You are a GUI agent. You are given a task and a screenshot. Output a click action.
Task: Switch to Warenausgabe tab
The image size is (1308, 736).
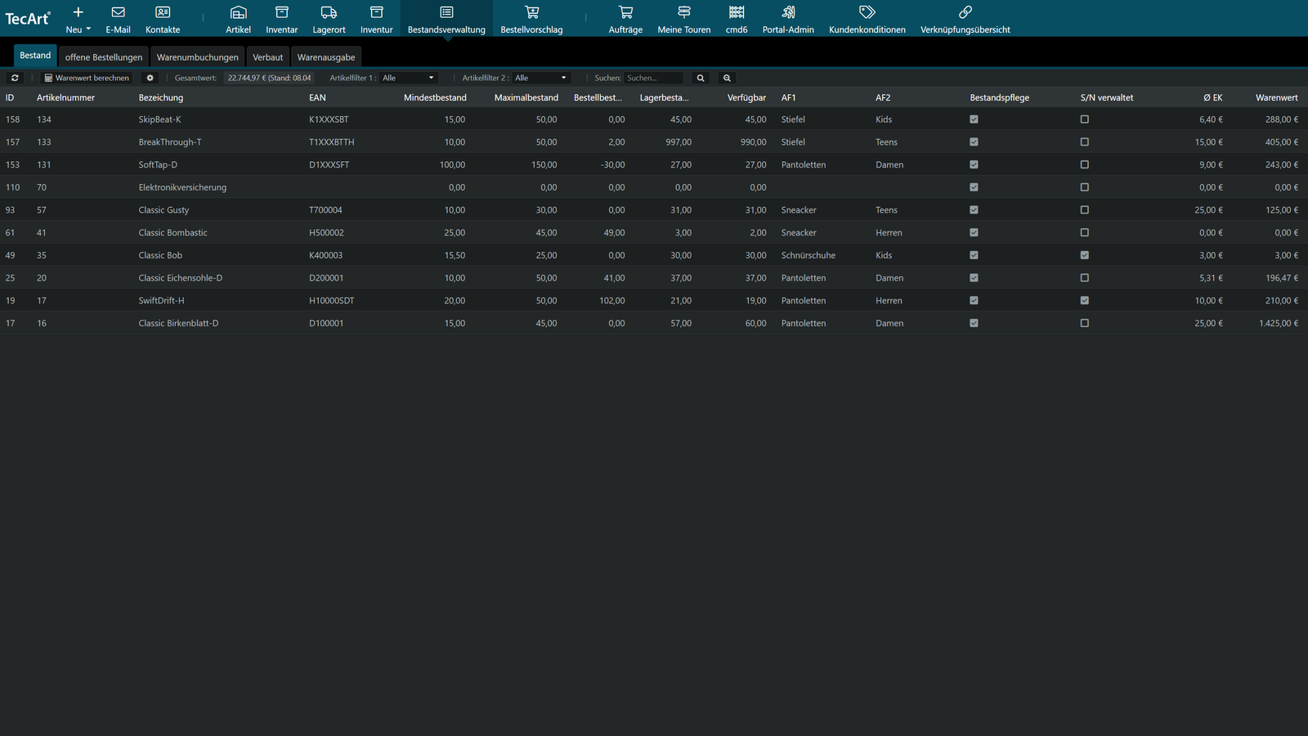coord(326,57)
